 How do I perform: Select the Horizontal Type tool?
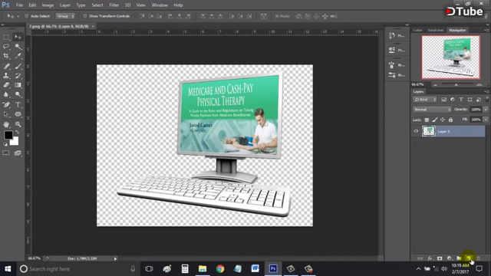tap(18, 104)
